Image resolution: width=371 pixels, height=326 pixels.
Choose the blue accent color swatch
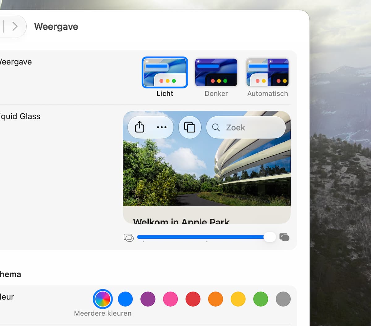(x=125, y=299)
